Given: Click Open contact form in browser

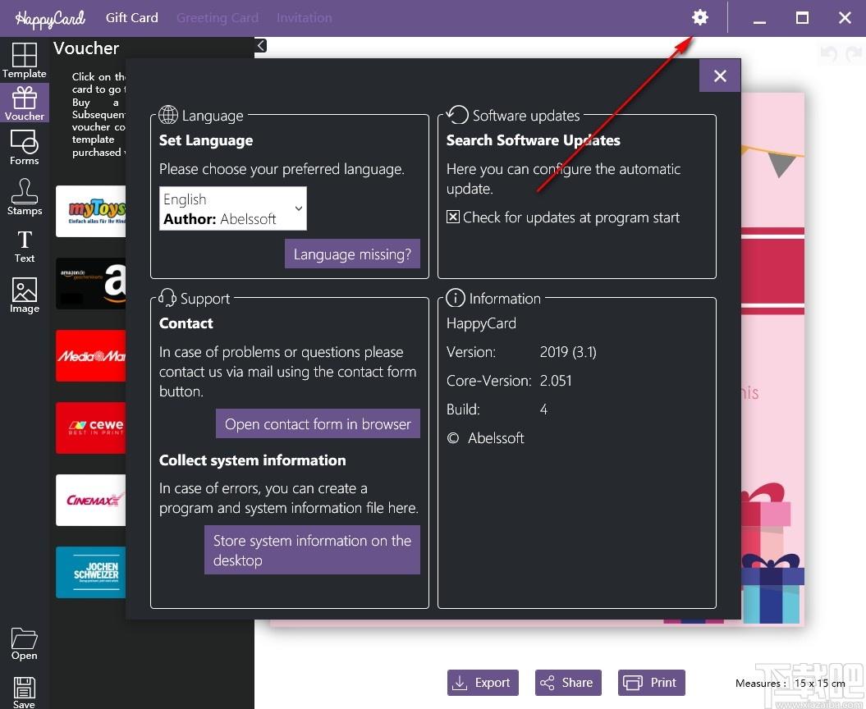Looking at the screenshot, I should pos(318,423).
